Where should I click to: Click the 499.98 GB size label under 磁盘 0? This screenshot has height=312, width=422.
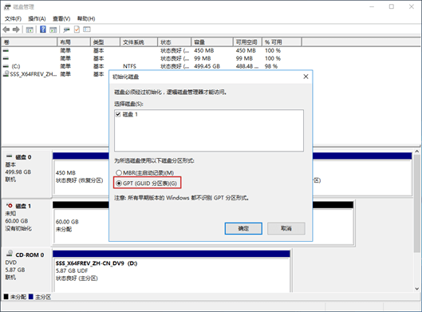click(18, 172)
